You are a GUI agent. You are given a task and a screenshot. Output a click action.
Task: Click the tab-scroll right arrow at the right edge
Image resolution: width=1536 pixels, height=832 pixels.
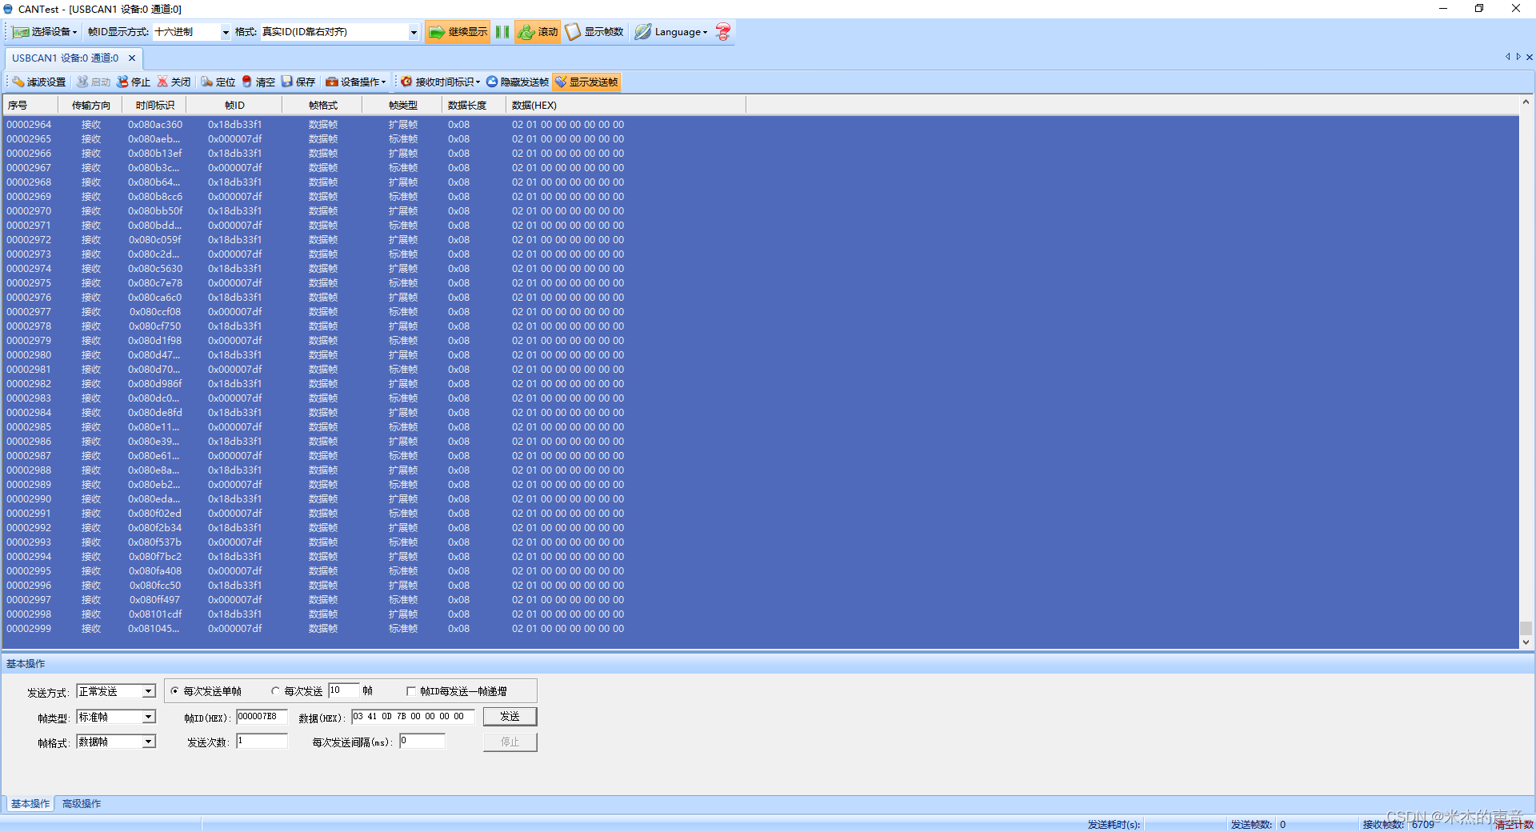click(1518, 57)
